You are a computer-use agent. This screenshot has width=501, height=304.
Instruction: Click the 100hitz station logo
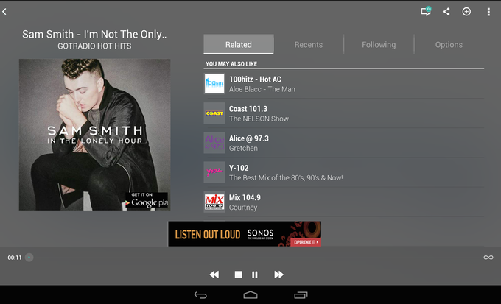coord(214,84)
